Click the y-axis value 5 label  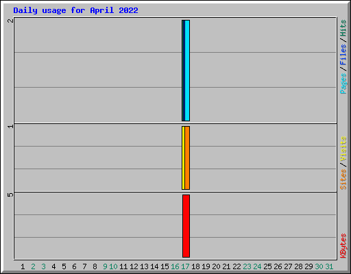pyautogui.click(x=10, y=195)
